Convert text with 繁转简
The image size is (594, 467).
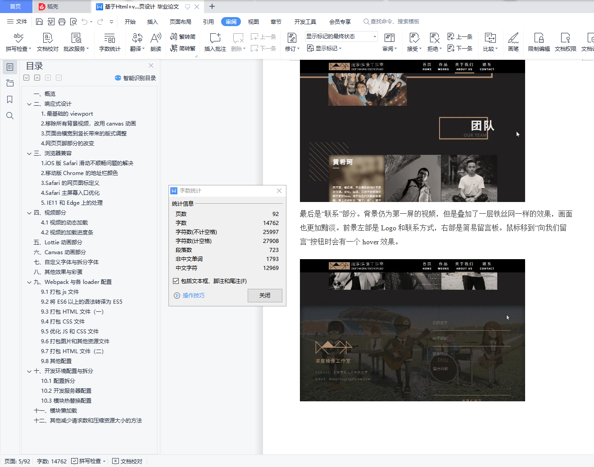[183, 36]
